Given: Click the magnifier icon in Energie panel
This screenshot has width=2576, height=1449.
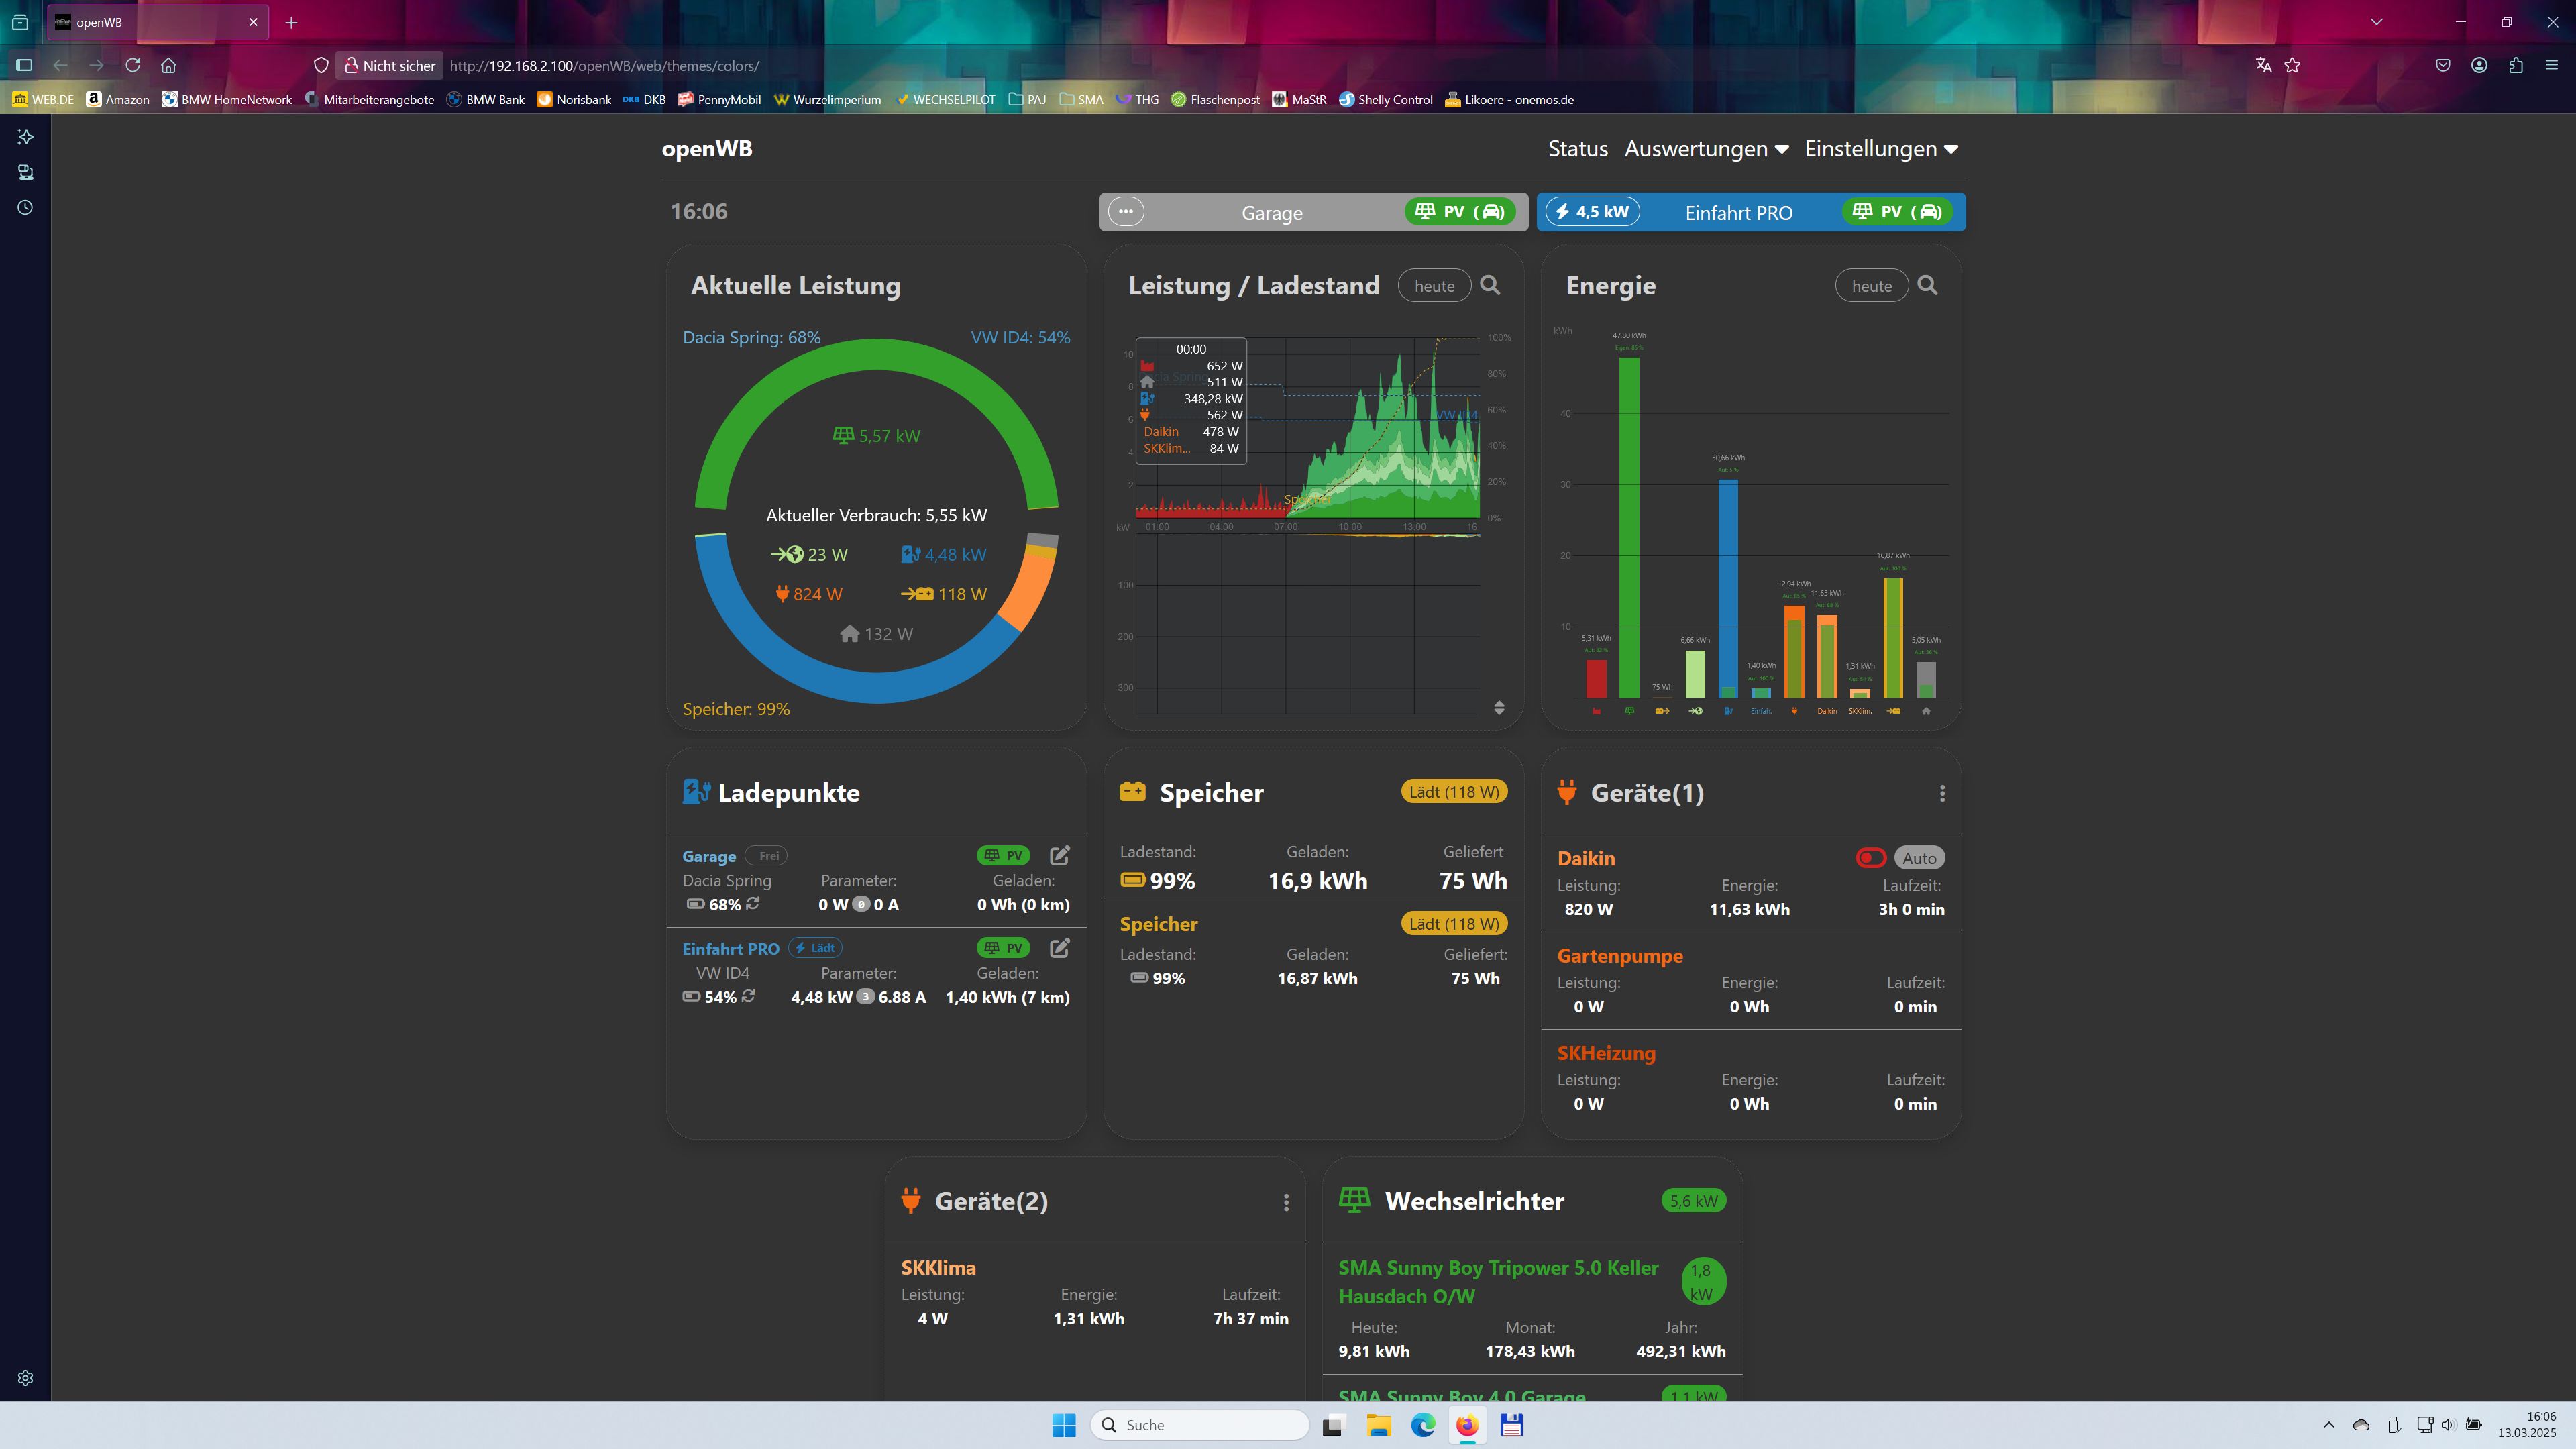Looking at the screenshot, I should (x=1927, y=286).
